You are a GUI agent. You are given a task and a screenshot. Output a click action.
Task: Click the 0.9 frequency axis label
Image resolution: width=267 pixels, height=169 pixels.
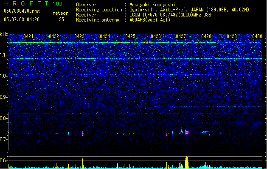[3, 97]
